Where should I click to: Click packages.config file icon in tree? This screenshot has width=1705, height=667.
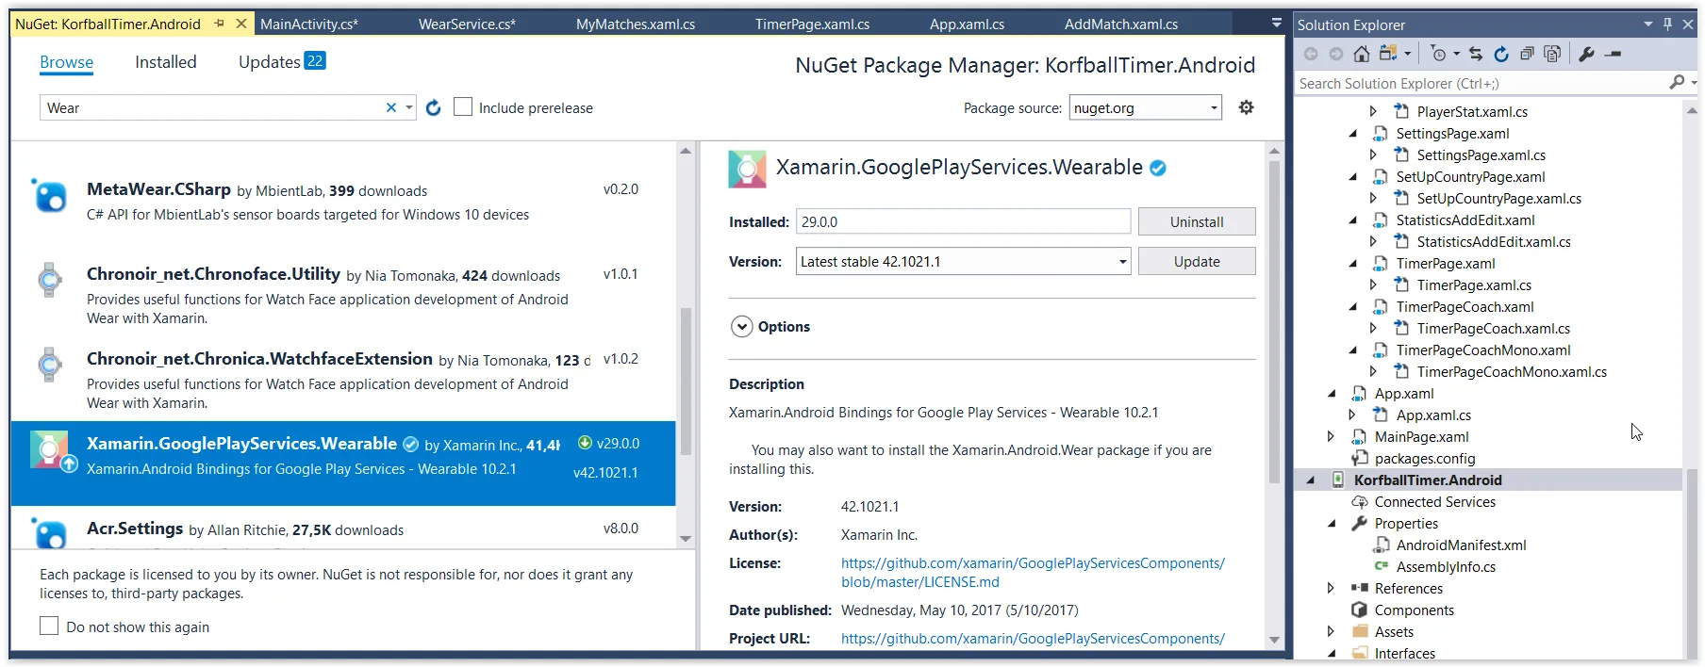coord(1359,458)
